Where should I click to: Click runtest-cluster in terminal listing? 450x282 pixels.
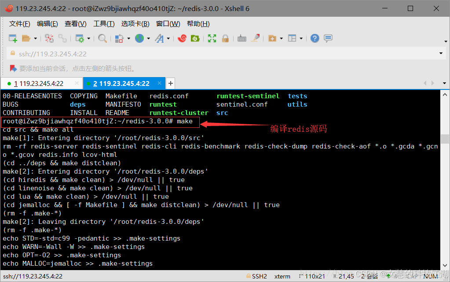click(x=179, y=113)
